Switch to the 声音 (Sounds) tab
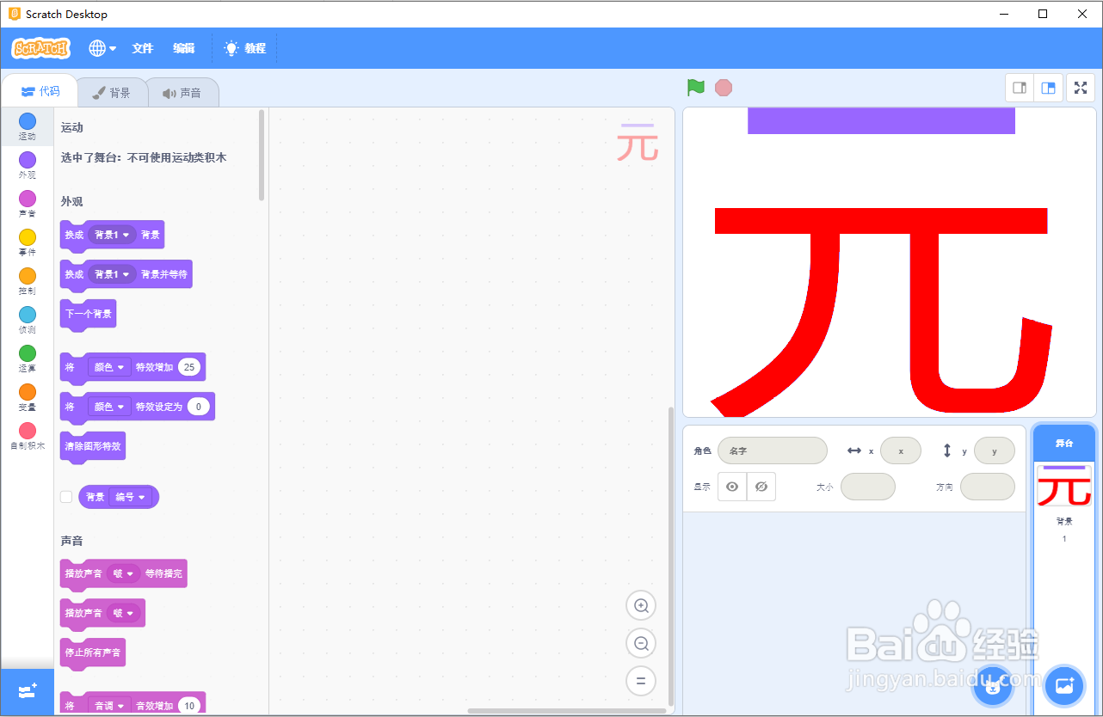 pos(183,92)
